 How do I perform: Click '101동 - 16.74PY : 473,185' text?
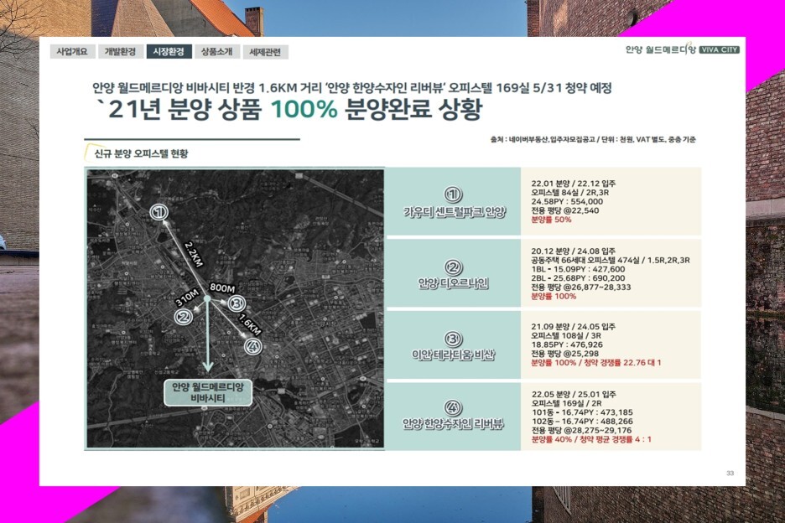tap(582, 412)
